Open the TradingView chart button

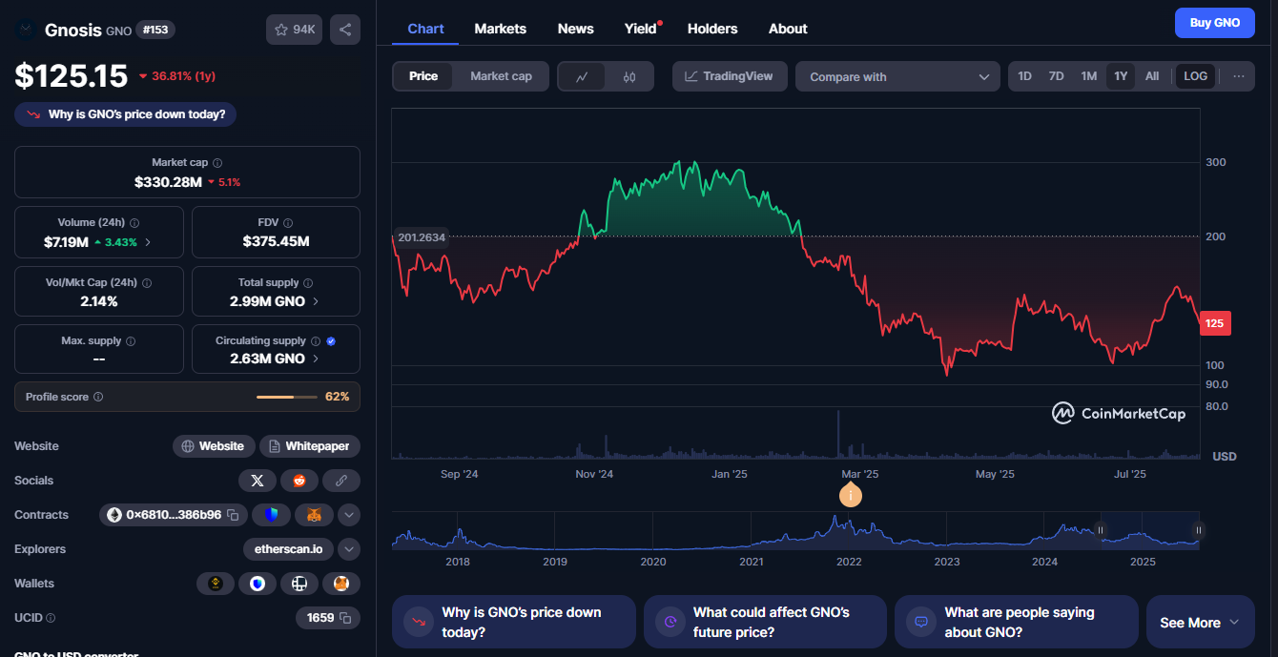730,76
